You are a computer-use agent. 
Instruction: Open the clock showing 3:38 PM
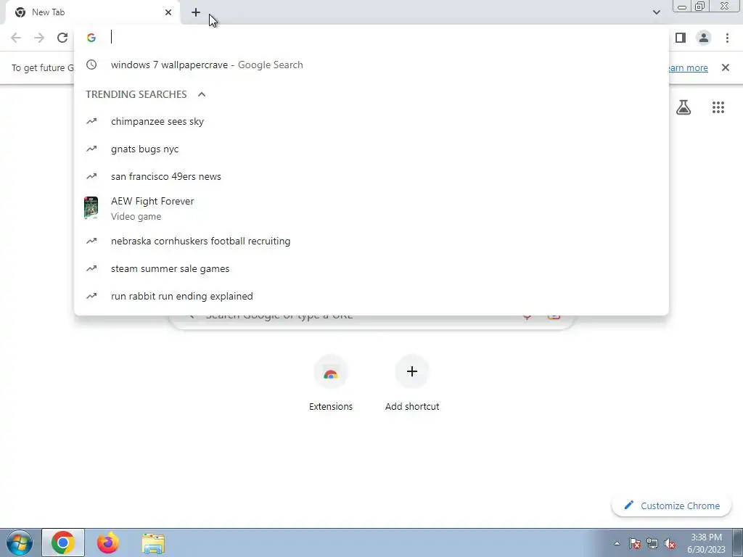click(x=707, y=543)
